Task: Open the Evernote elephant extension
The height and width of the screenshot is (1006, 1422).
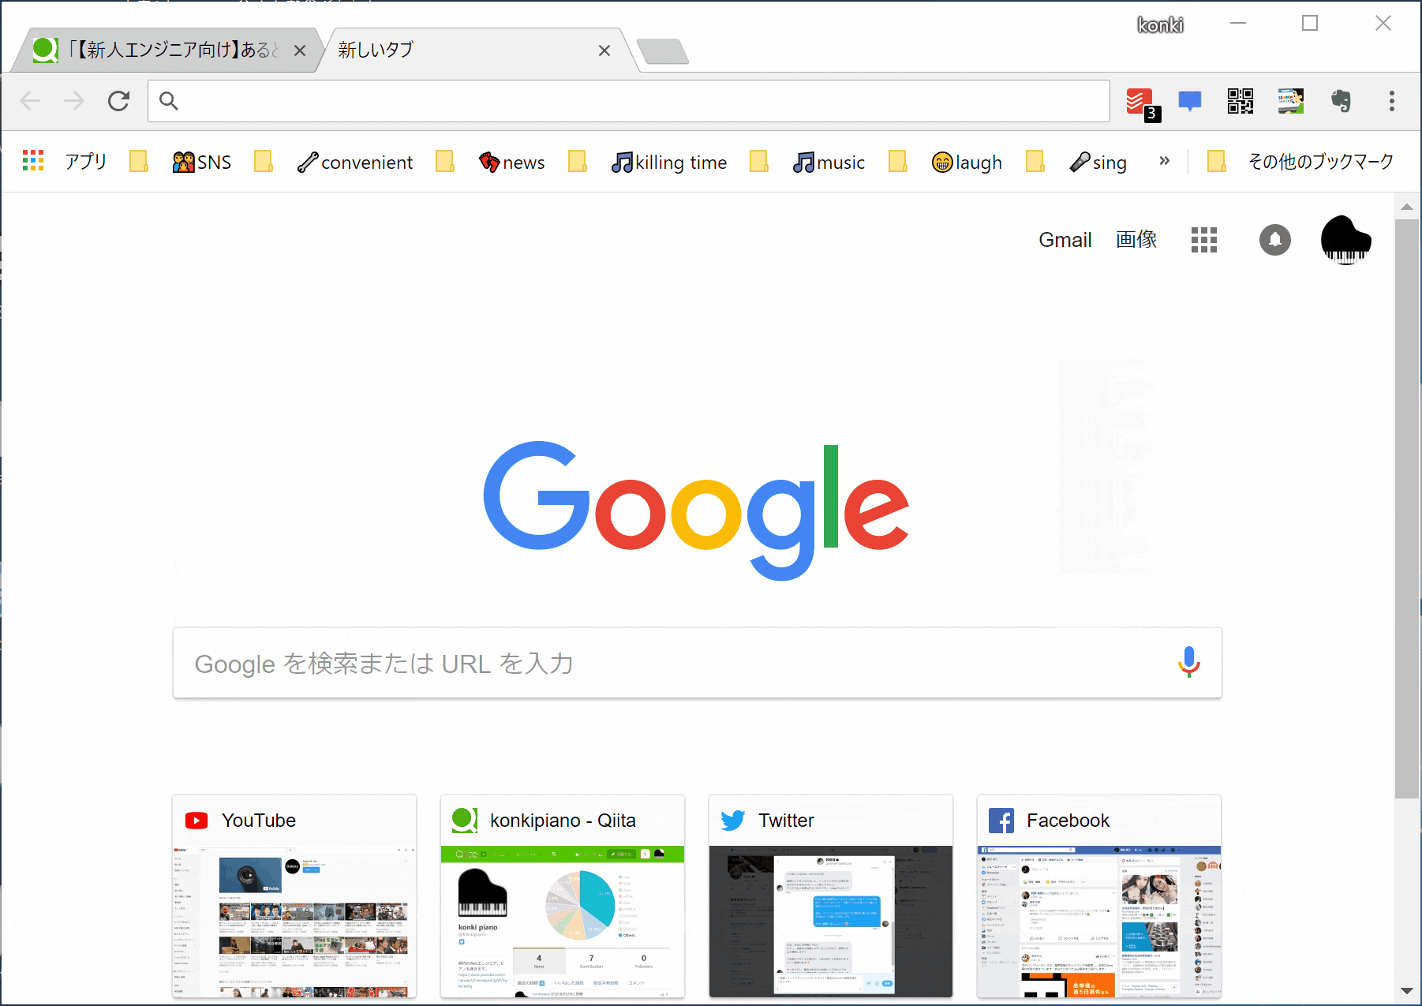Action: (1341, 101)
